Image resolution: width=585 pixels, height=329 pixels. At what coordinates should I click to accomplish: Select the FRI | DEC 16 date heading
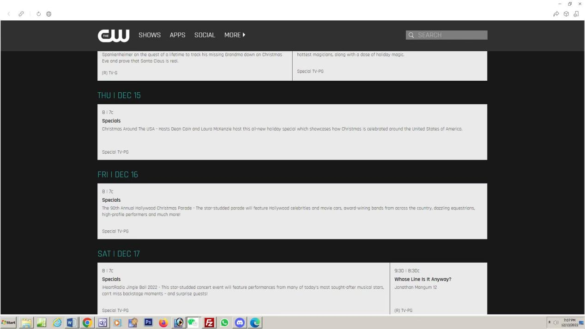click(118, 175)
